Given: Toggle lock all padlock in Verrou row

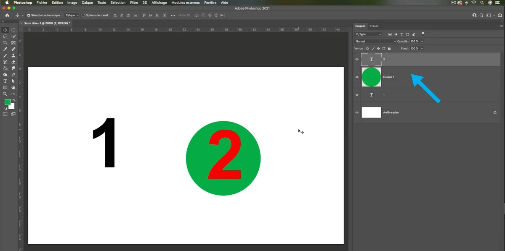Looking at the screenshot, I should pyautogui.click(x=389, y=48).
